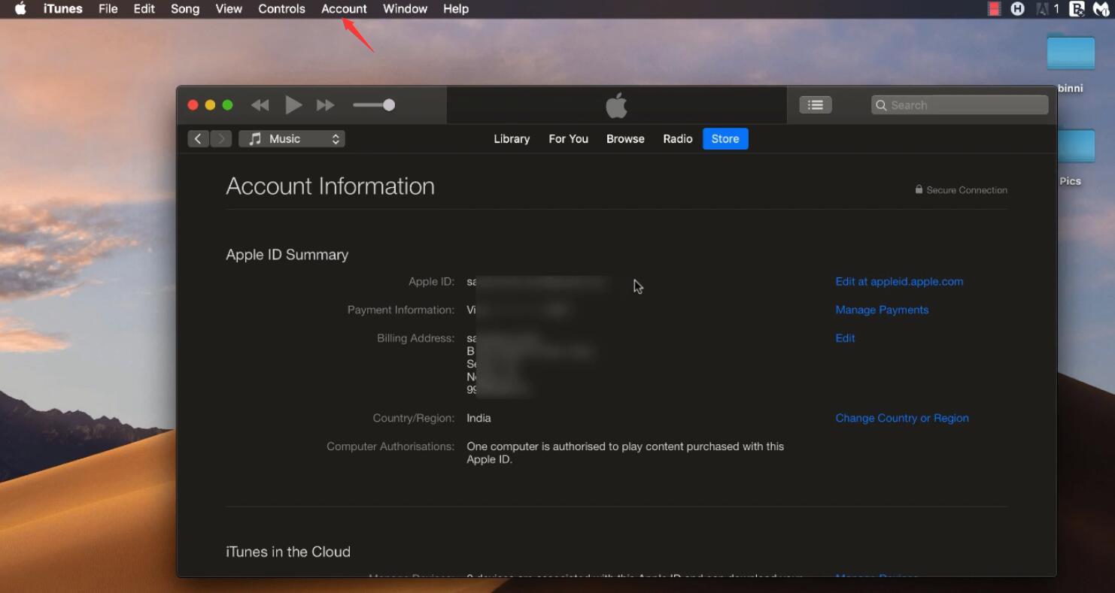Open the Music media picker dropdown
Viewport: 1115px width, 593px height.
292,139
